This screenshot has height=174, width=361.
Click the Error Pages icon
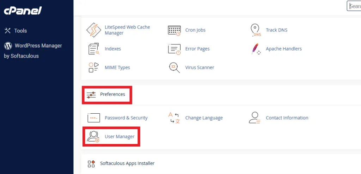(175, 49)
